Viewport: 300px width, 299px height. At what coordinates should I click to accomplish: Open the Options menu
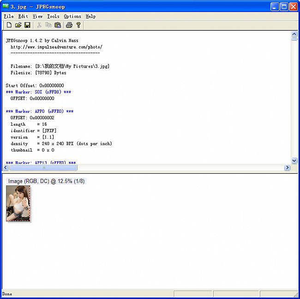pyautogui.click(x=72, y=16)
